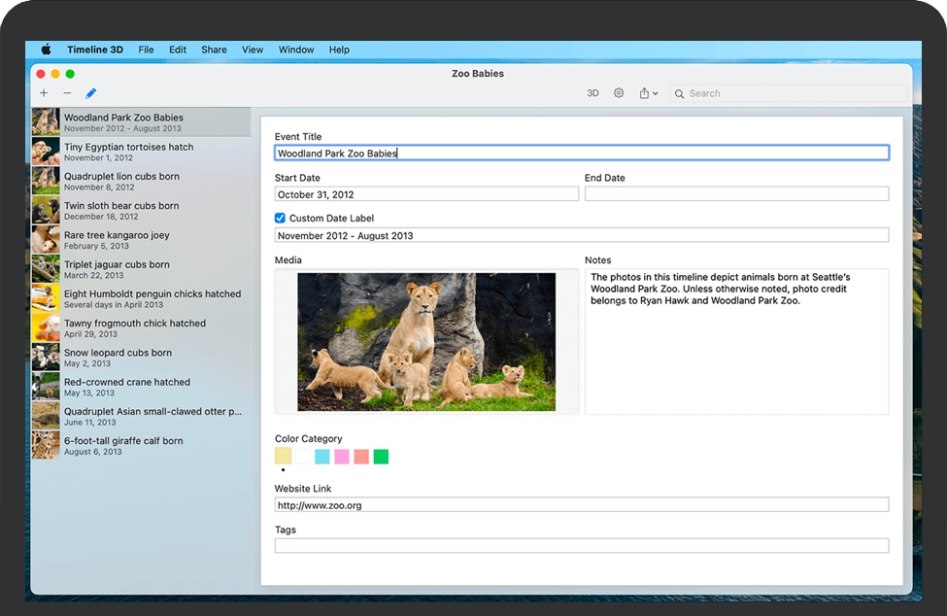Select the Snow leopard cubs born event
The width and height of the screenshot is (947, 616).
(117, 357)
